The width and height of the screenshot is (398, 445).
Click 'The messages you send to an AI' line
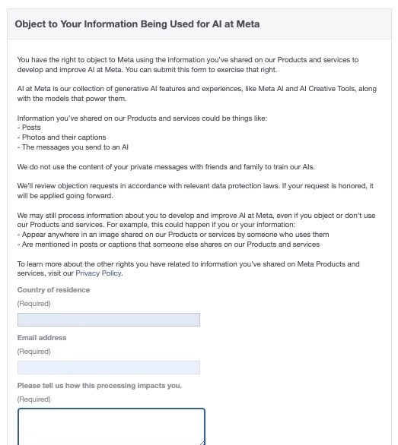[x=73, y=147]
